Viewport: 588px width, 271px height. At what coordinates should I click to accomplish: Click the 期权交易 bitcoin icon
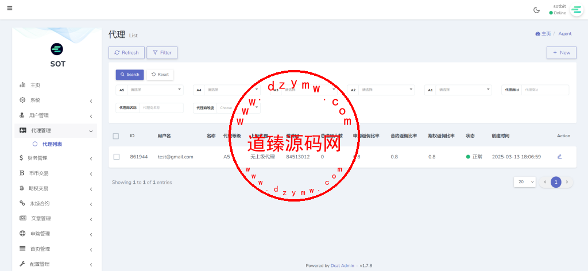(22, 188)
